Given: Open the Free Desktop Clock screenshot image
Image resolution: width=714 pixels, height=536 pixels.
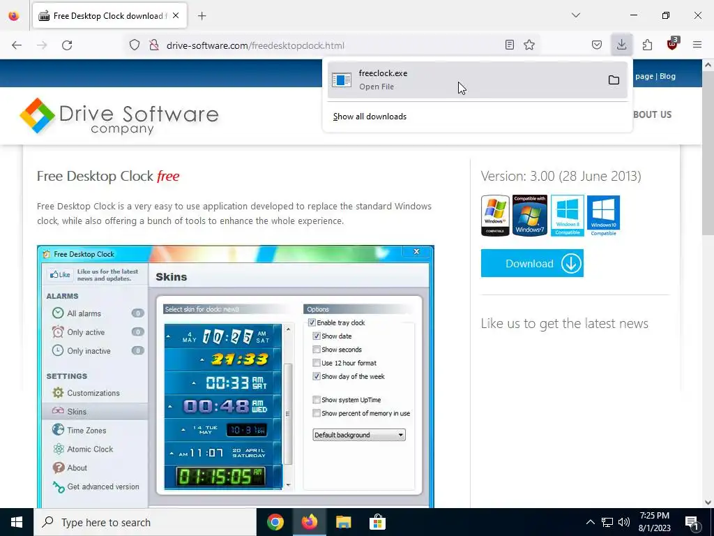Looking at the screenshot, I should click(x=236, y=376).
